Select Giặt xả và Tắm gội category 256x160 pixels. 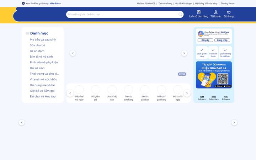(42, 91)
